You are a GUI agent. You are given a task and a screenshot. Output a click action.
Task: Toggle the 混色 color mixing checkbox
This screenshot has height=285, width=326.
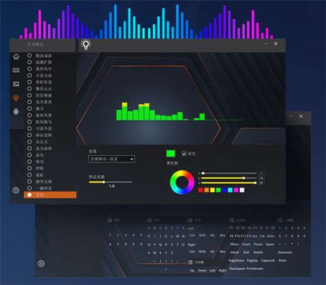[x=184, y=154]
